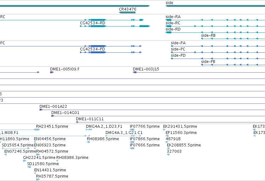Select the IP07666.5prime EST label

pyautogui.click(x=145, y=145)
